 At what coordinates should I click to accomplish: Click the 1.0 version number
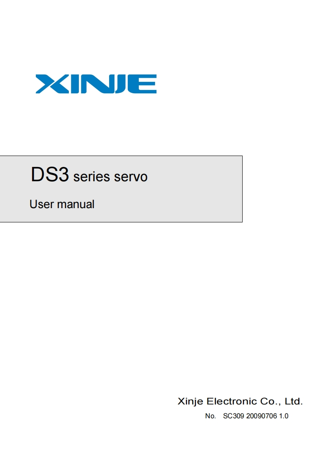coord(284,416)
